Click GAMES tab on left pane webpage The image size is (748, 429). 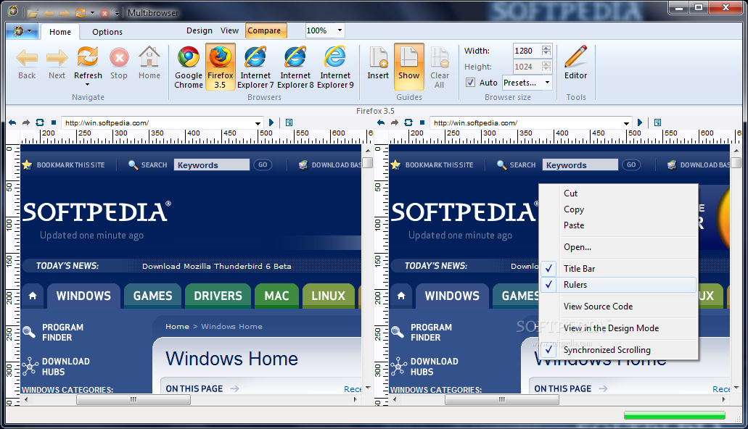click(x=152, y=296)
